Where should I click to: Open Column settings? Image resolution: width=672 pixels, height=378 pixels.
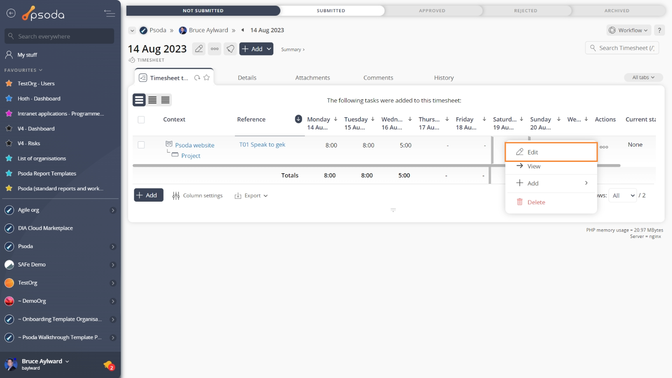198,196
